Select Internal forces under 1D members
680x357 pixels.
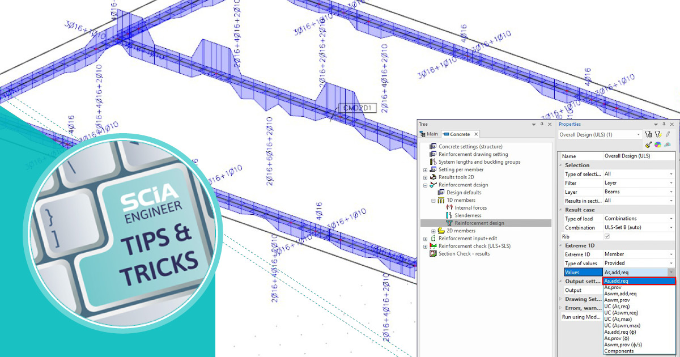click(x=470, y=208)
